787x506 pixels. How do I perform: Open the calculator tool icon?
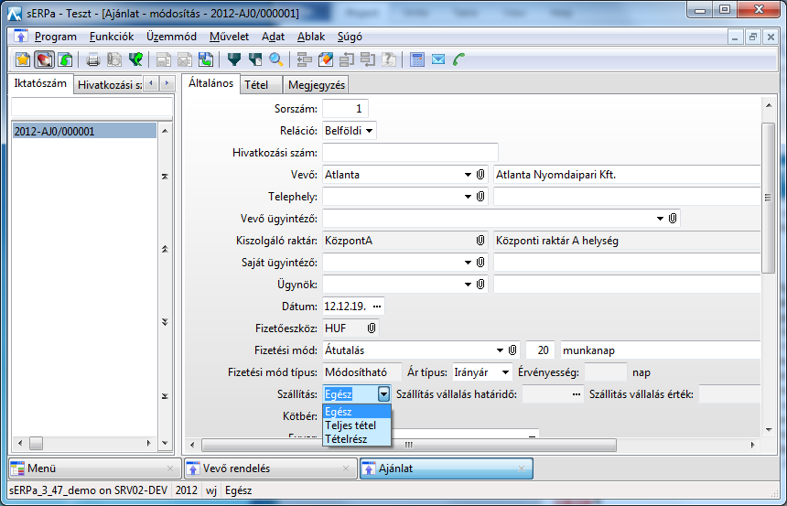pyautogui.click(x=417, y=59)
